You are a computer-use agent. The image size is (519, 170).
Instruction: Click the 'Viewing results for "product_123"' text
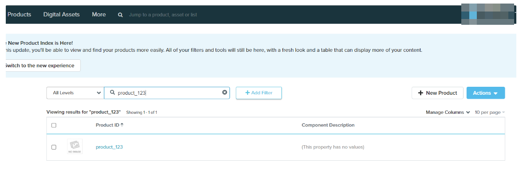[84, 112]
